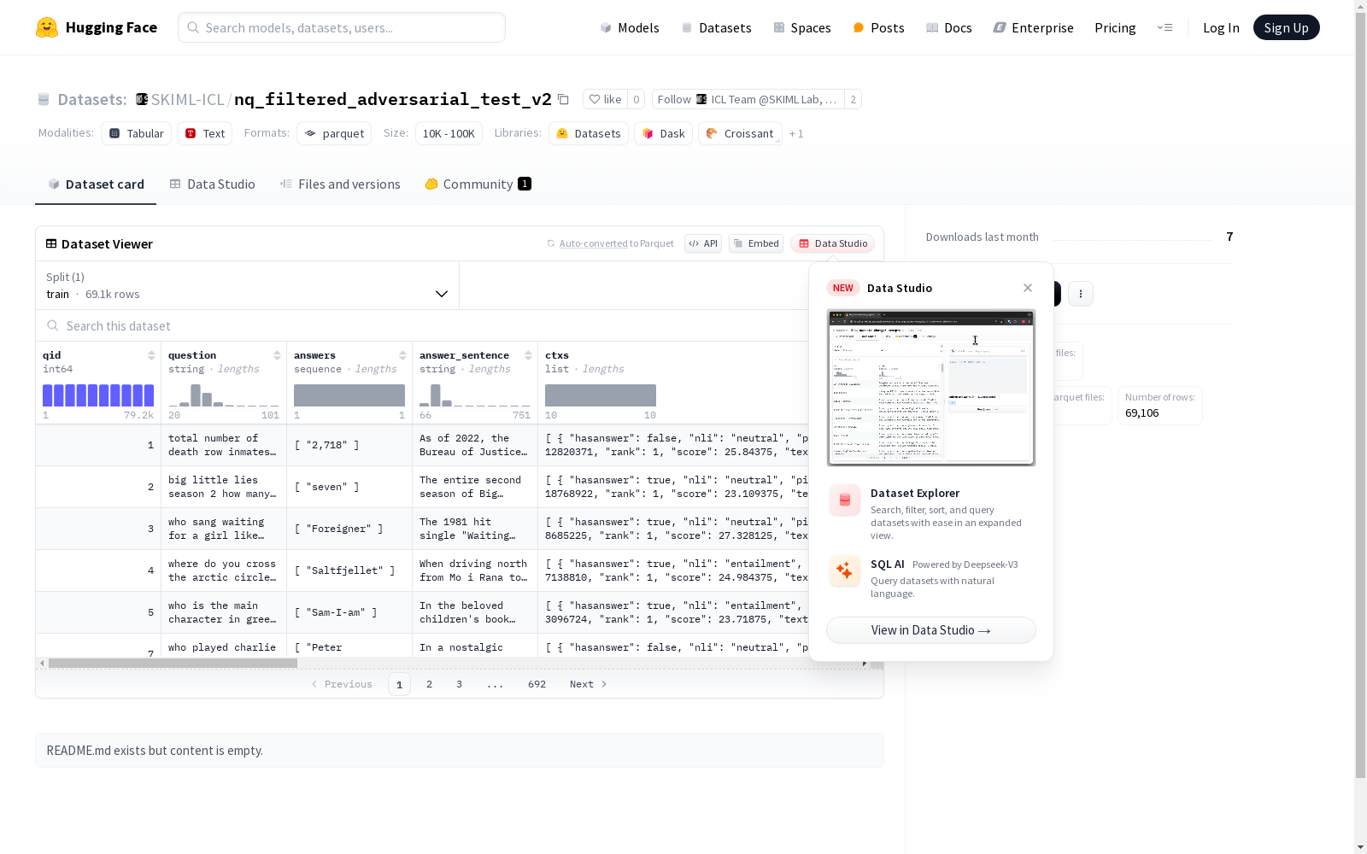Click the Data Studio preview thumbnail
Viewport: 1367px width, 854px height.
[931, 388]
